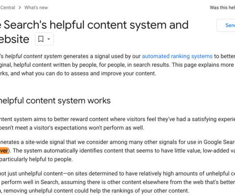The height and width of the screenshot is (196, 235).
Task: Click the particularly helpful to people line
Action: (x=36, y=159)
